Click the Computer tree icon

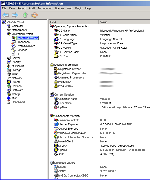coord(8,26)
